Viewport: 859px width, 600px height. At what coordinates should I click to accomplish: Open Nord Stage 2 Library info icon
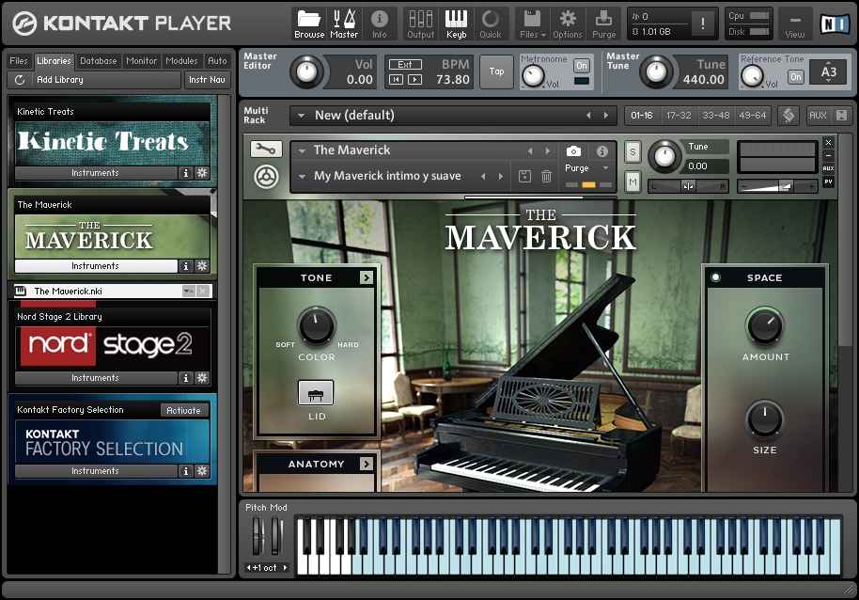[x=186, y=377]
